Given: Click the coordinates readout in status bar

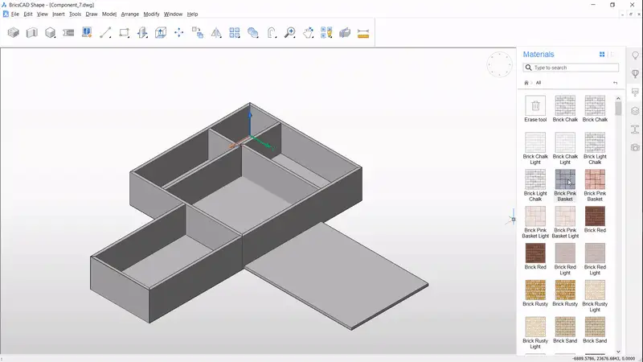Looking at the screenshot, I should point(604,358).
